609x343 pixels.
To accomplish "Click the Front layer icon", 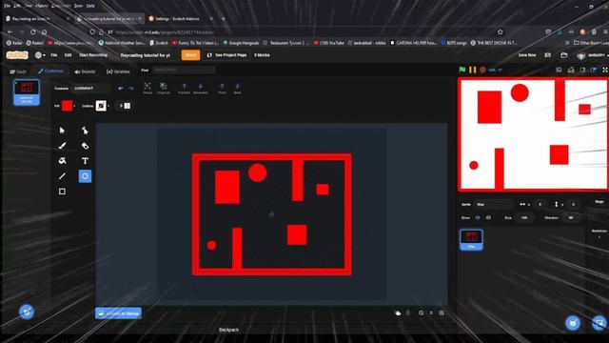I will 222,89.
